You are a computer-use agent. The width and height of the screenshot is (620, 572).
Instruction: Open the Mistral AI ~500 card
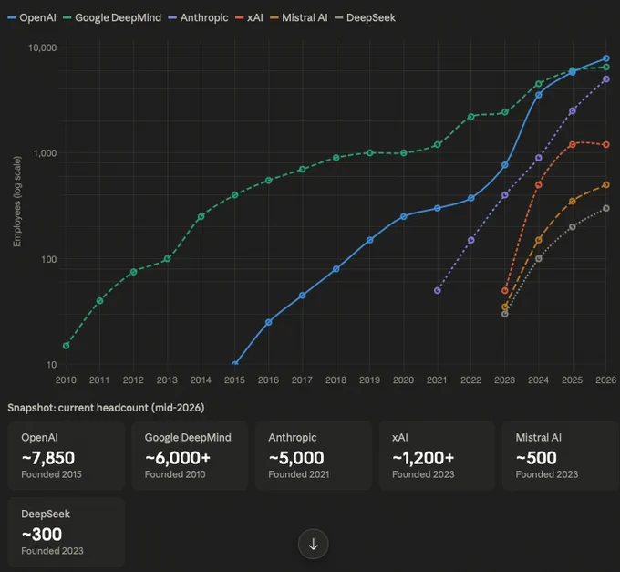(561, 456)
